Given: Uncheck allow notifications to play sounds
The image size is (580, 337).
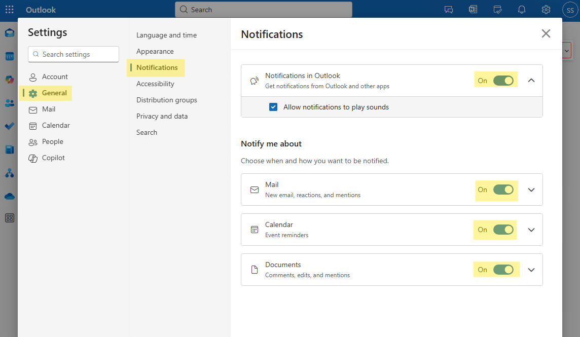Looking at the screenshot, I should [x=273, y=107].
